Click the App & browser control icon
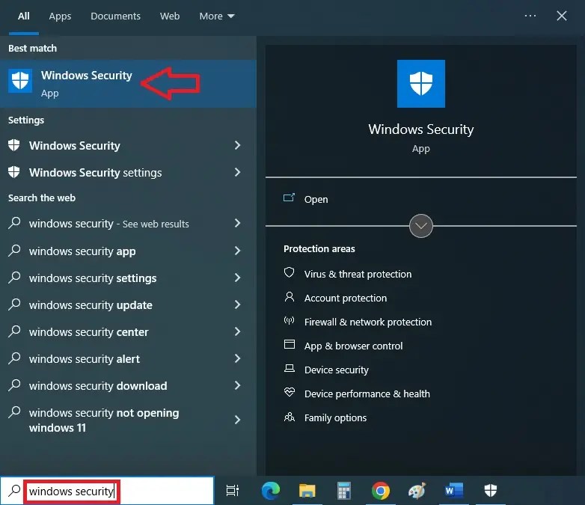This screenshot has height=505, width=585. [290, 344]
